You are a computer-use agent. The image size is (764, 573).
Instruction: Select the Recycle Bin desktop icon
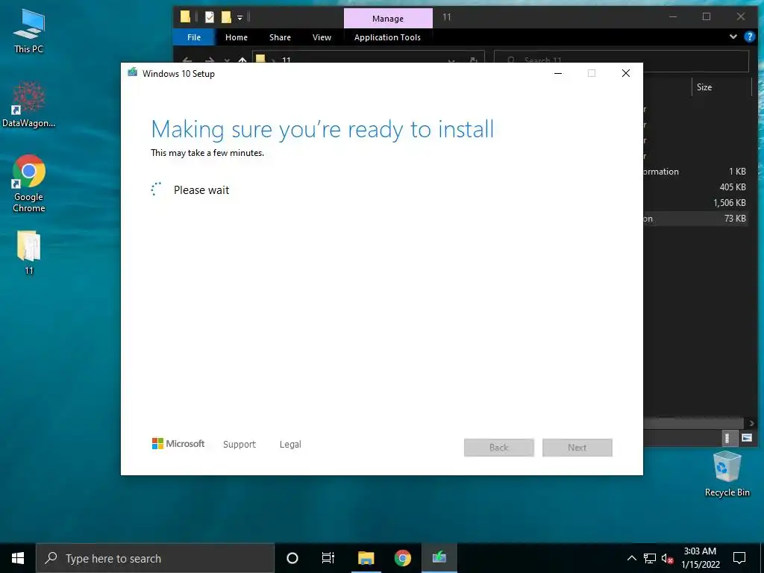tap(727, 474)
